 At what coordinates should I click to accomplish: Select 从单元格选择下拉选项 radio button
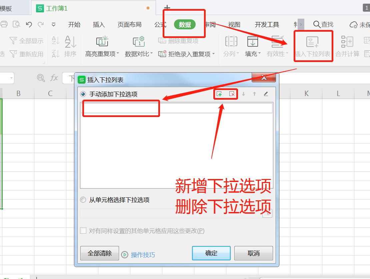tap(83, 200)
